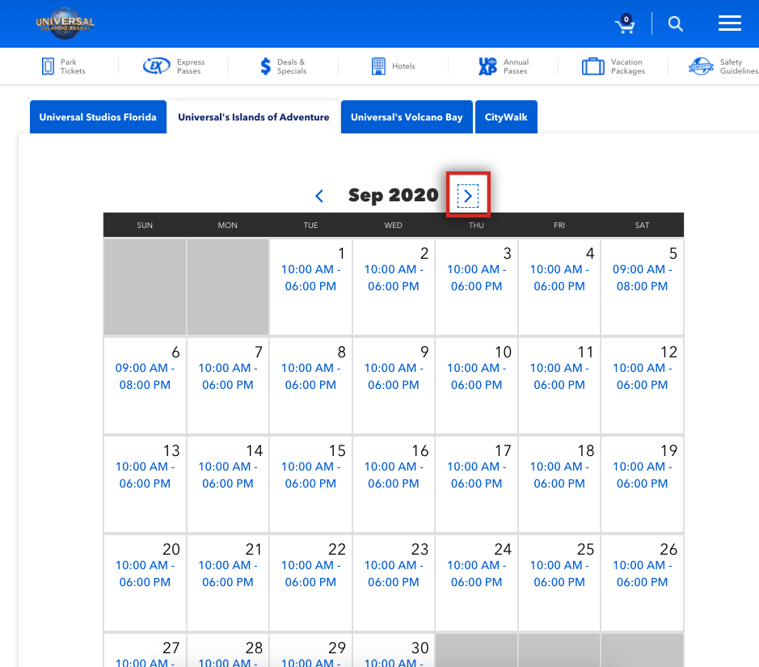Open Vacation Packages suitcase icon

click(593, 66)
